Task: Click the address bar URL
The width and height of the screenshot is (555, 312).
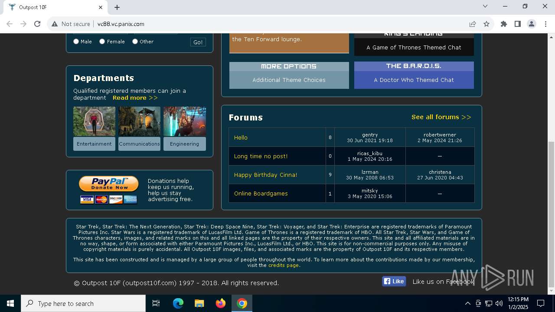Action: (x=121, y=24)
